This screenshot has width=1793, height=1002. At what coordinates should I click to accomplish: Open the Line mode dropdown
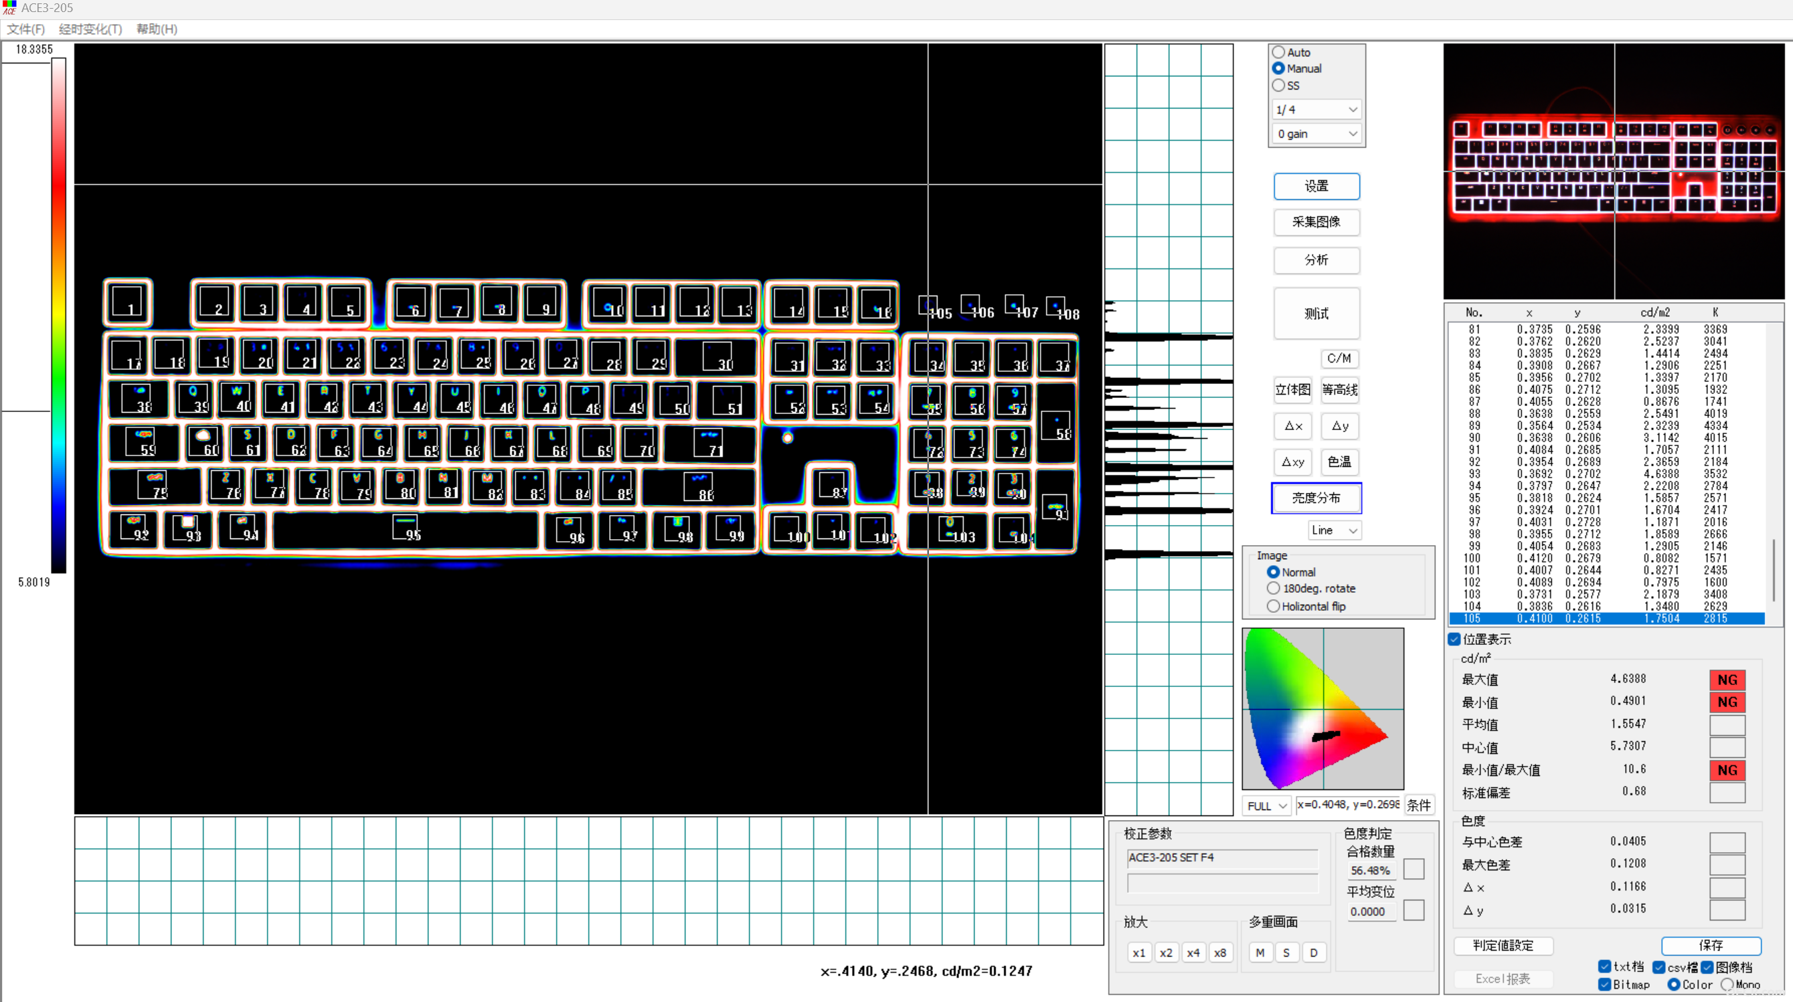(1335, 530)
